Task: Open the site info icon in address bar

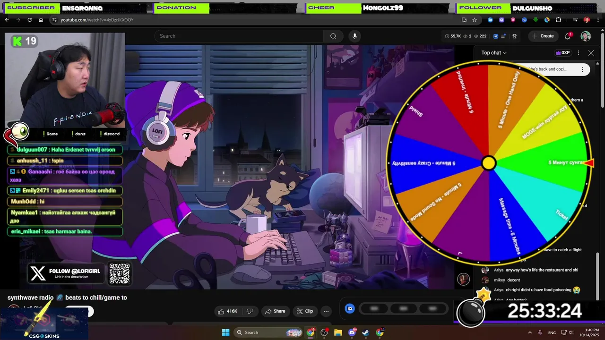Action: click(x=54, y=20)
